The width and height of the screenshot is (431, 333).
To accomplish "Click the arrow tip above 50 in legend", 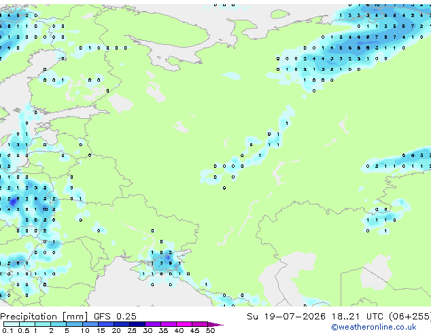I will coord(215,324).
